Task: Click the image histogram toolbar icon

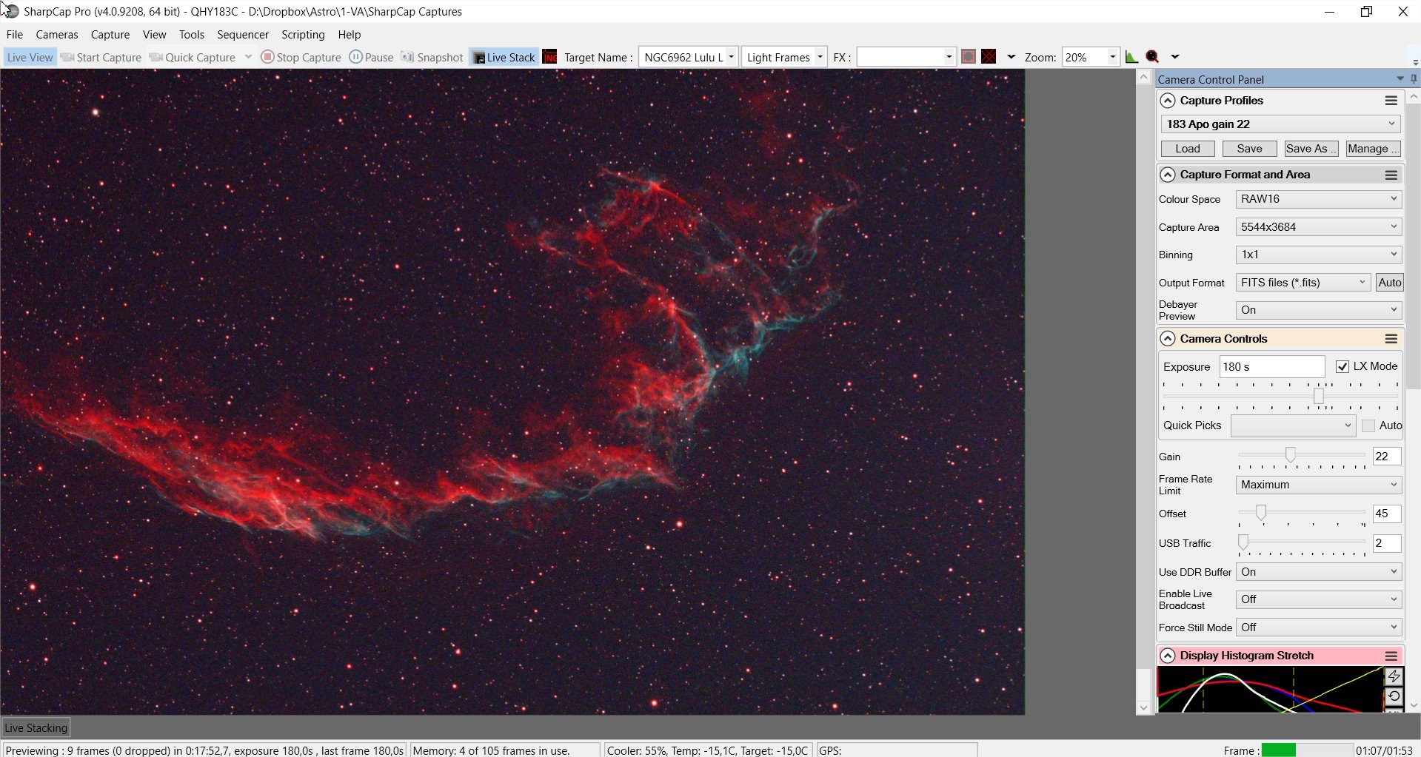Action: 1131,57
